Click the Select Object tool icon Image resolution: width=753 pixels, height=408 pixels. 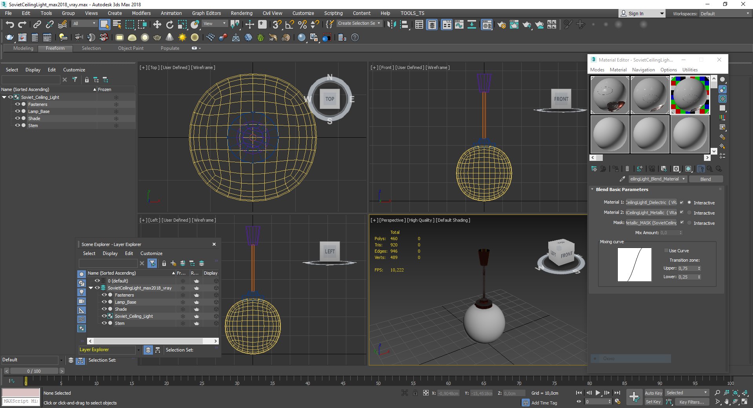[x=104, y=25]
